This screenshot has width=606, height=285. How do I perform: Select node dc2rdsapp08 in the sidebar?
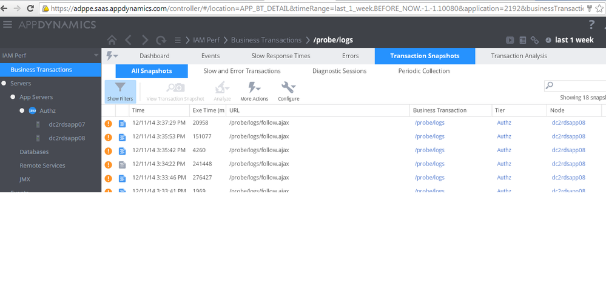[x=67, y=138]
